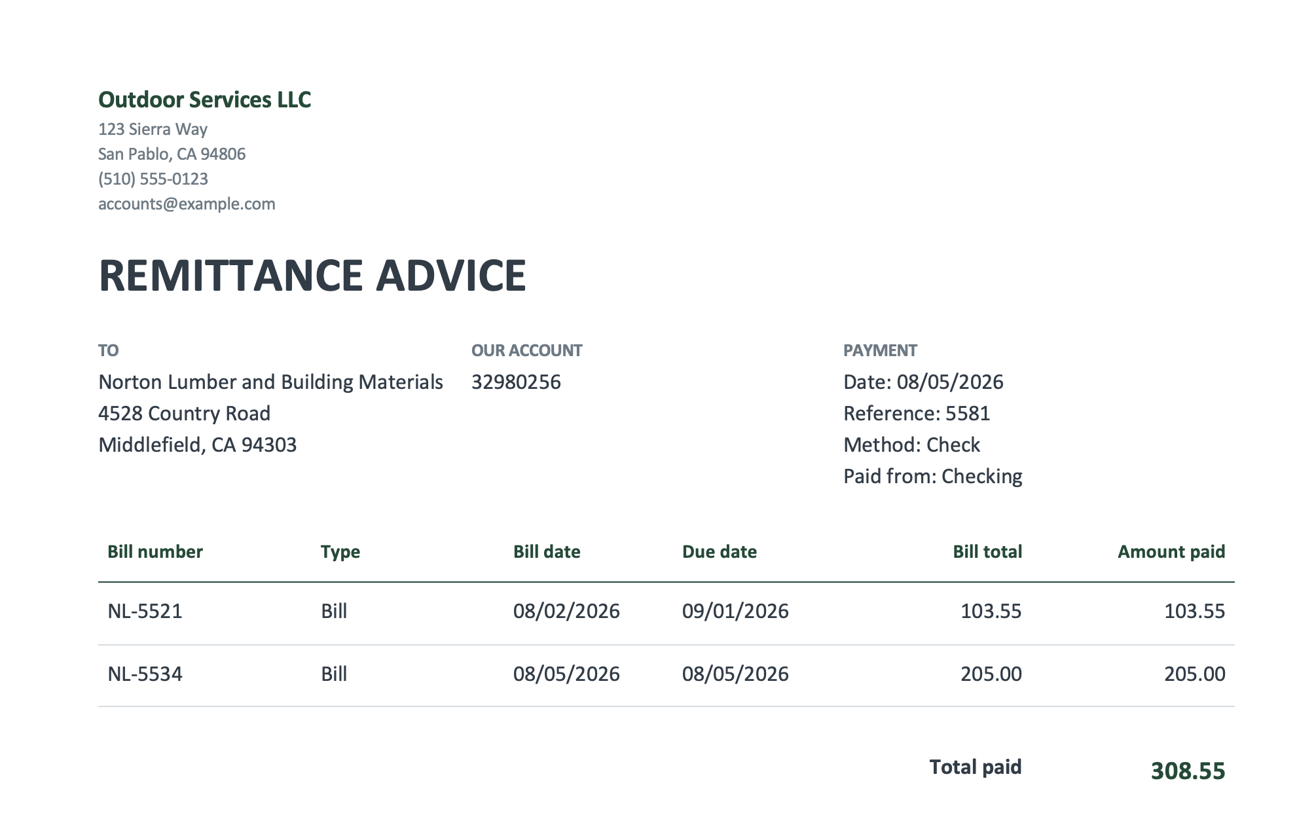Select bill number NL-5534
The height and width of the screenshot is (821, 1316).
coord(145,674)
